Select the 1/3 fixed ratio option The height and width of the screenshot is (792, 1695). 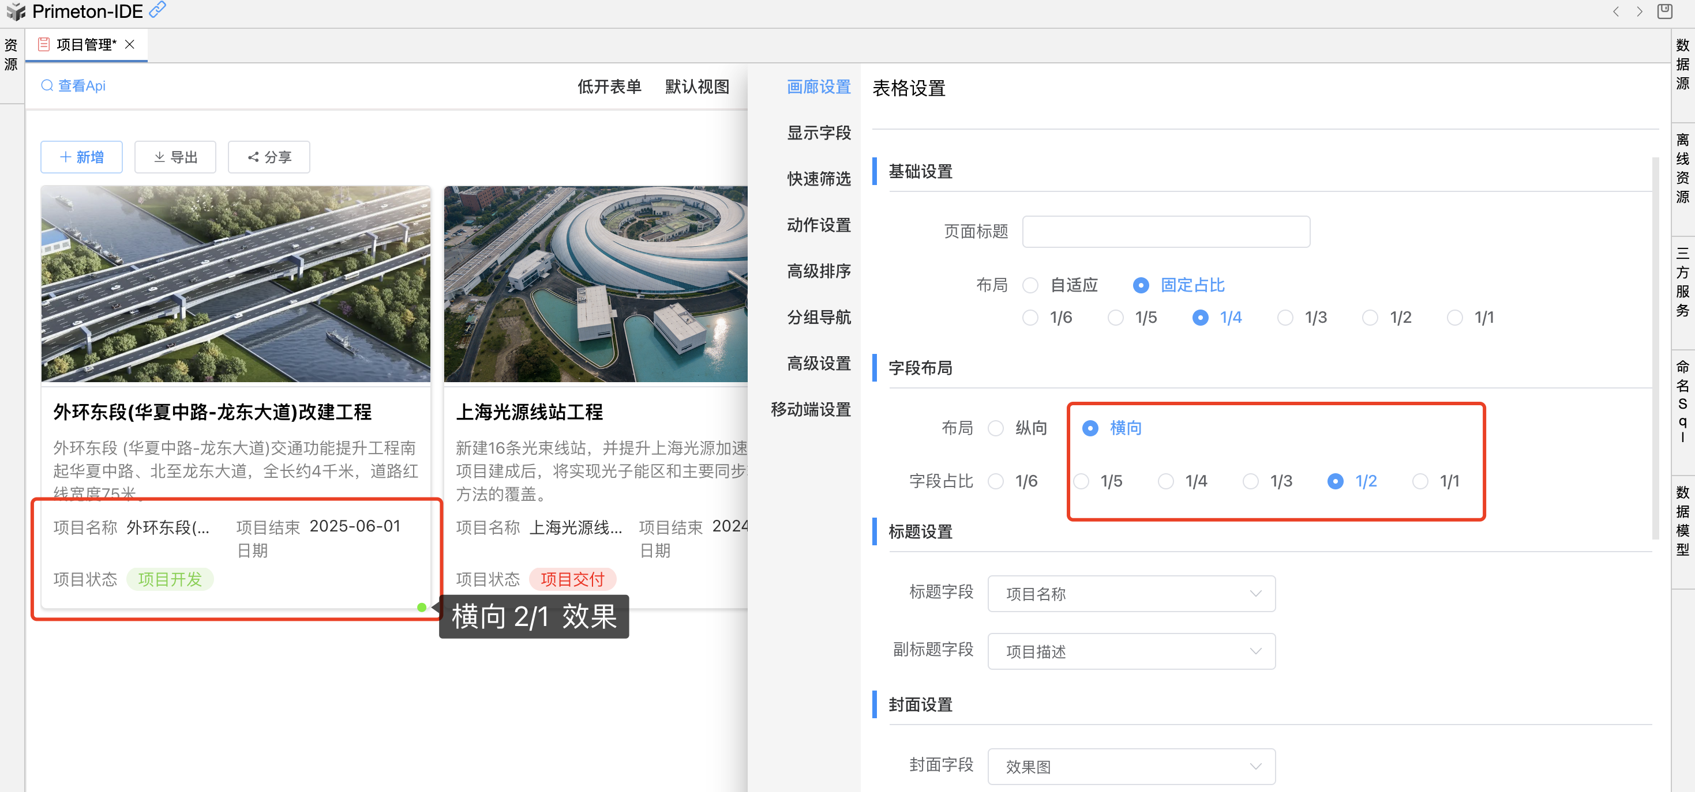pos(1285,318)
